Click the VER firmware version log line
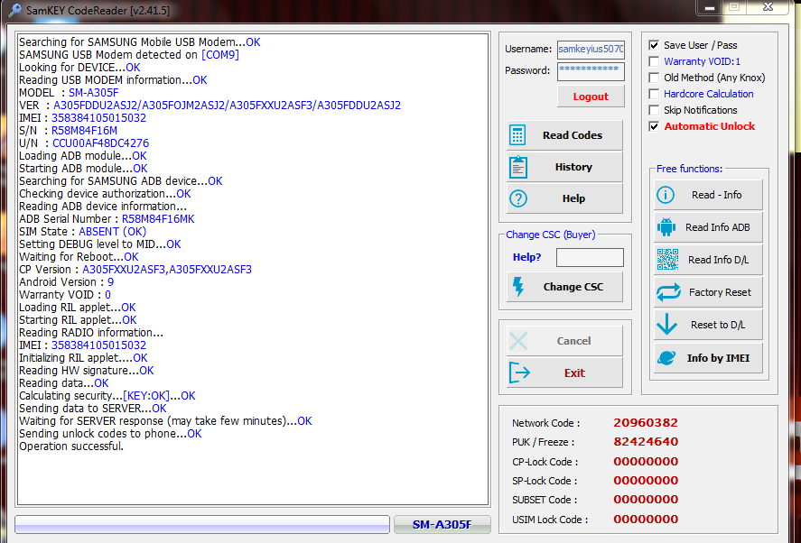801x543 pixels. (210, 106)
